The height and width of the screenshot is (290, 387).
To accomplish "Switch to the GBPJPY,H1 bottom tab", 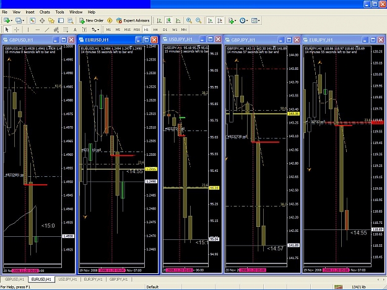I will [118, 279].
